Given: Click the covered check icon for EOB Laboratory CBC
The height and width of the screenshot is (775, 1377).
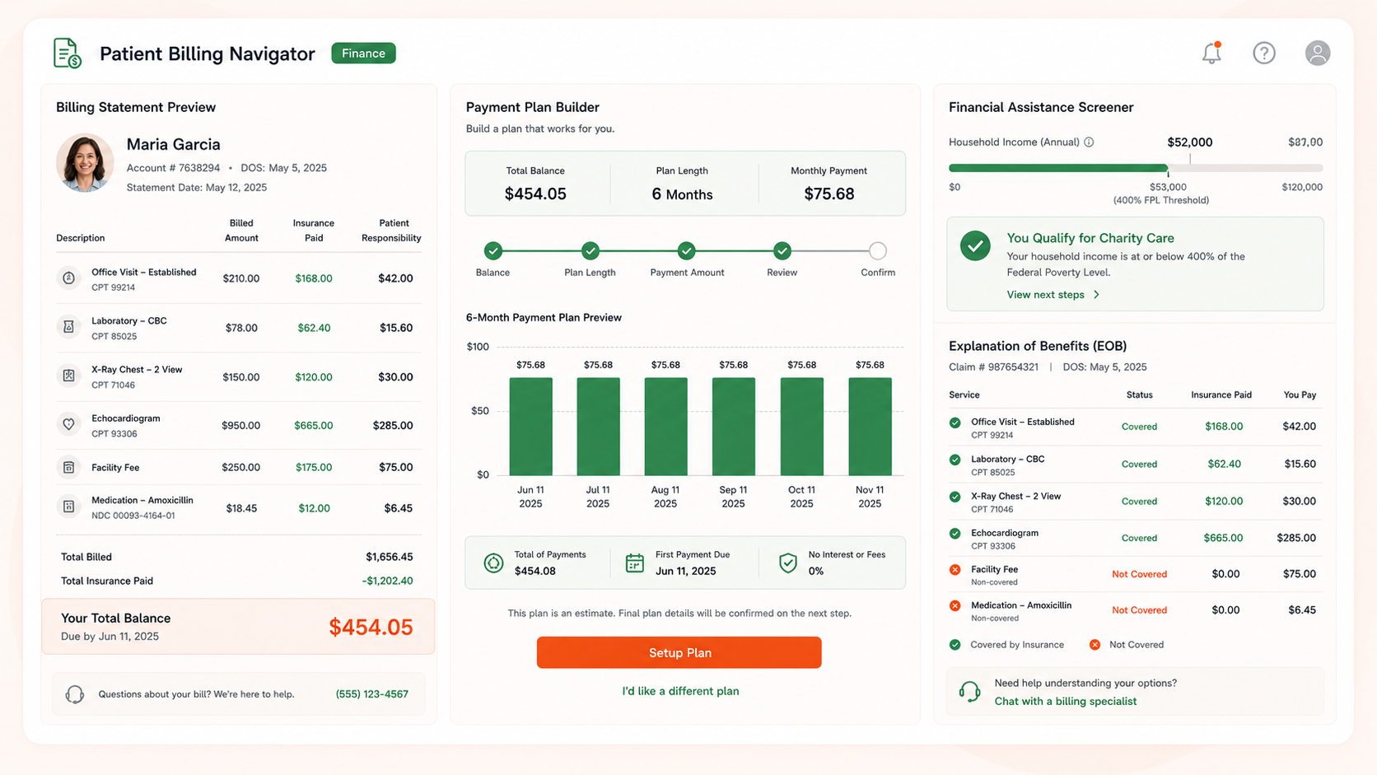Looking at the screenshot, I should pos(955,460).
